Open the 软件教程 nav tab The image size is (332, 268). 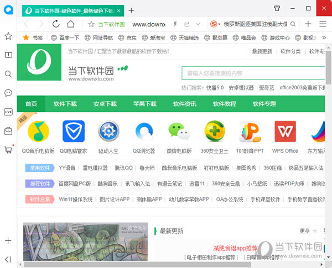(x=225, y=104)
